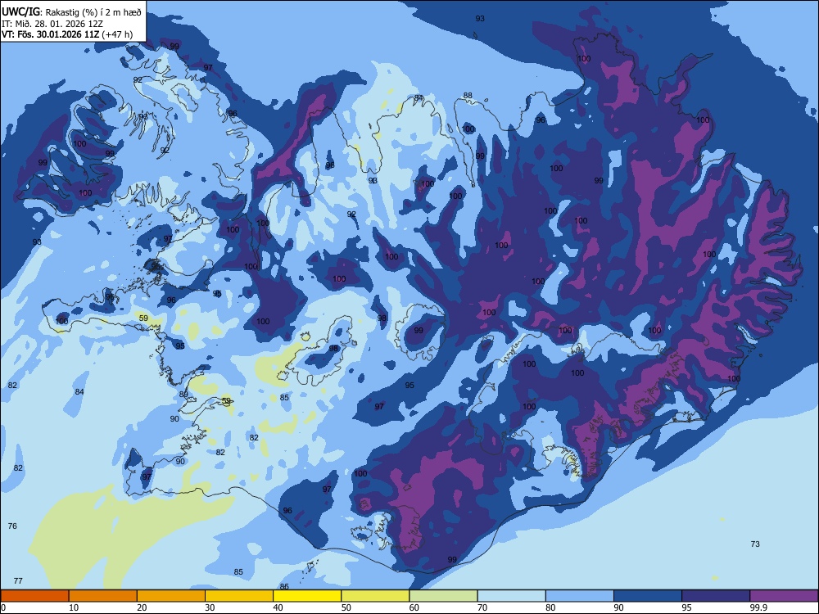This screenshot has height=614, width=819.
Task: Click valid time 'VT: Fös. 30.01.2026 11Z (+47 h)'
Action: [x=67, y=34]
